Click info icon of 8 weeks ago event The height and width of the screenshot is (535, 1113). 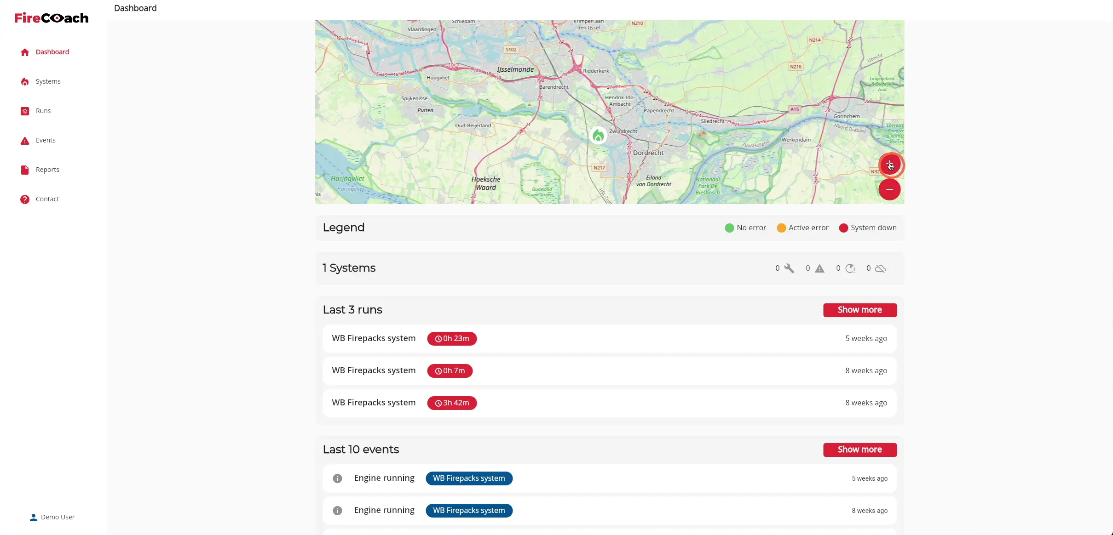tap(337, 511)
